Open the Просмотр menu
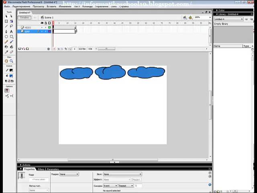 coord(39,6)
